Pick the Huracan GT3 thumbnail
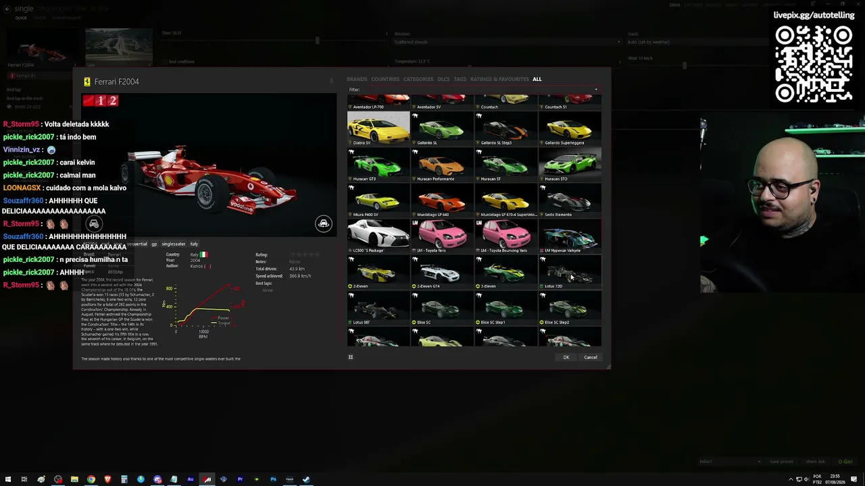 pyautogui.click(x=378, y=165)
